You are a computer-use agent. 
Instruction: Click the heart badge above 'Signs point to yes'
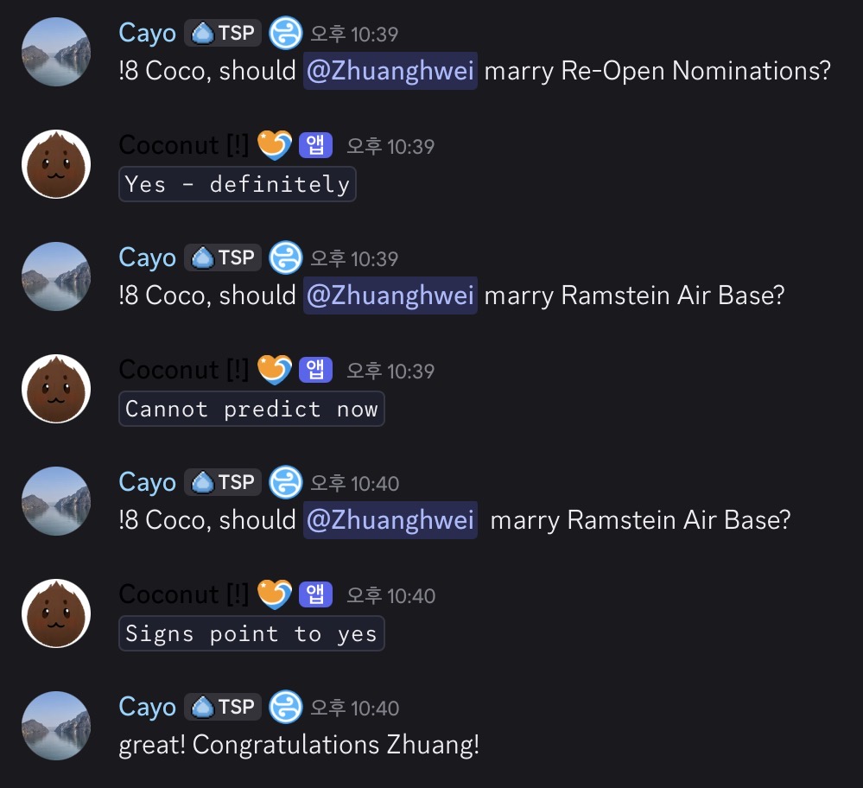pyautogui.click(x=275, y=594)
